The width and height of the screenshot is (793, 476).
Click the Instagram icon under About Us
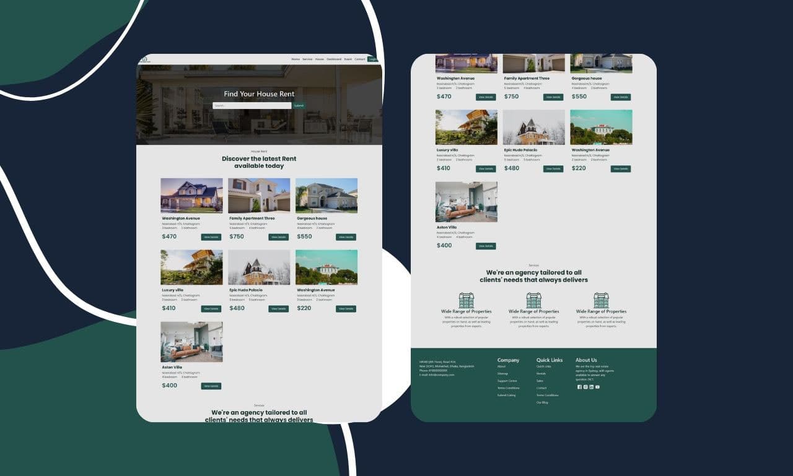pyautogui.click(x=585, y=387)
